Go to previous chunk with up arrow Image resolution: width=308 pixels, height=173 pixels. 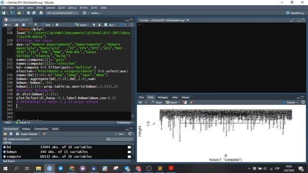[x=94, y=25]
